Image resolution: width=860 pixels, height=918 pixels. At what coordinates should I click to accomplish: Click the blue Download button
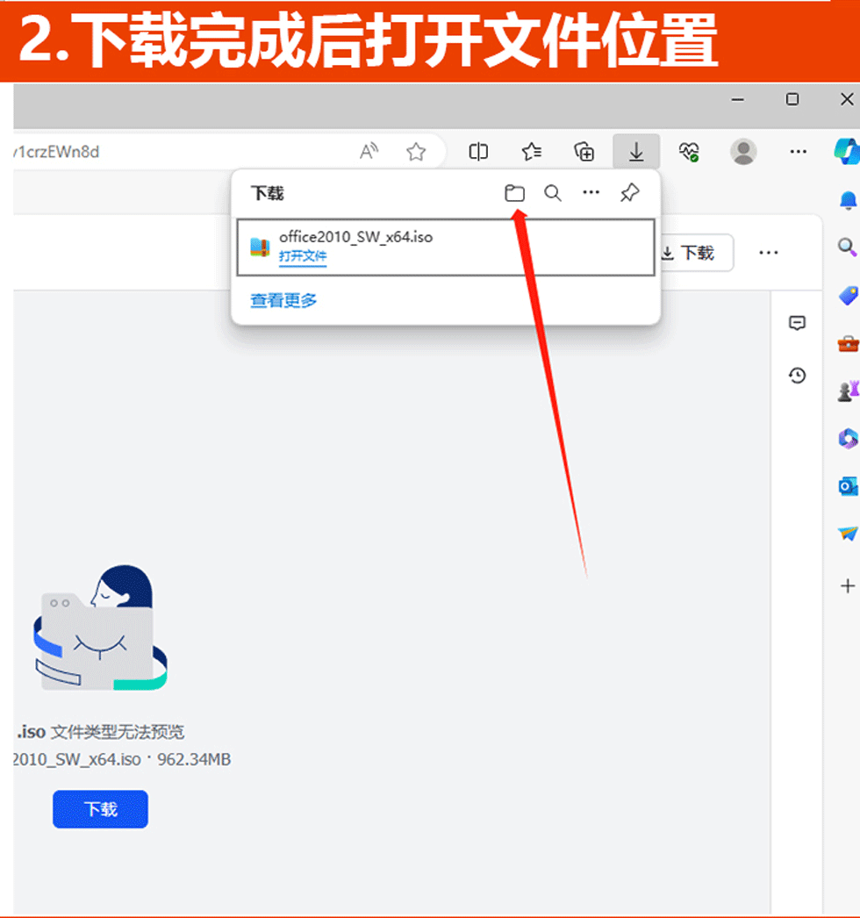pyautogui.click(x=100, y=809)
